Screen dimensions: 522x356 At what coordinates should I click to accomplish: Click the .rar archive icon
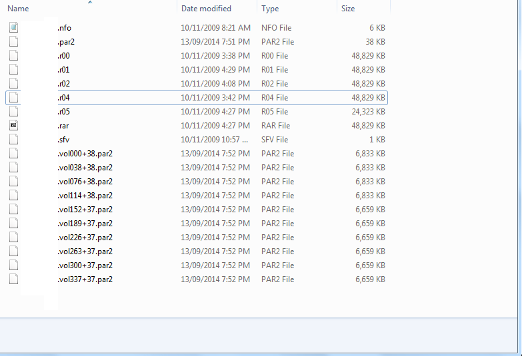(x=13, y=125)
